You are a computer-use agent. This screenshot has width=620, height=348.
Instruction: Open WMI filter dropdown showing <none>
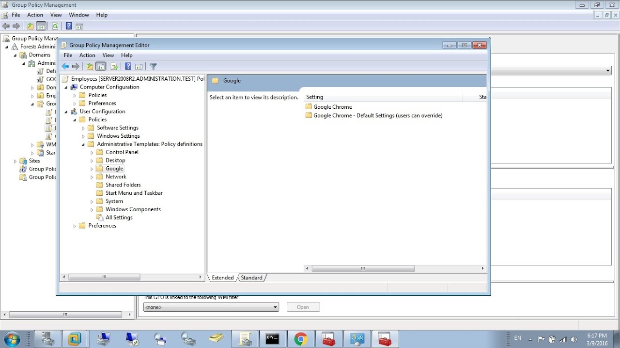(x=211, y=307)
